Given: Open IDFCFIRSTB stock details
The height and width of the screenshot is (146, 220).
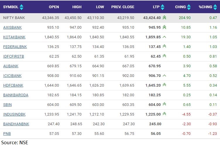Looking at the screenshot, I should pyautogui.click(x=13, y=56).
